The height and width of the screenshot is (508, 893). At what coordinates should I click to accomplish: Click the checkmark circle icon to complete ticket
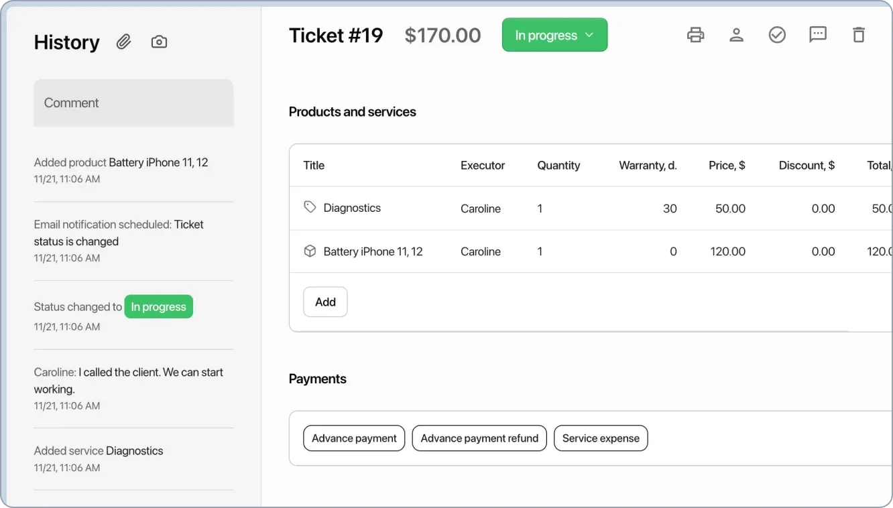(777, 35)
